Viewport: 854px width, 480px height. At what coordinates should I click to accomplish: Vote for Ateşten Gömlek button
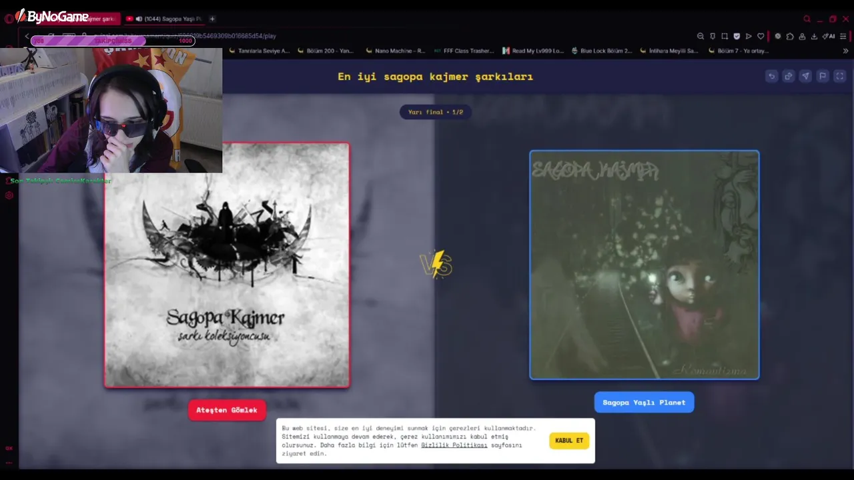(227, 410)
